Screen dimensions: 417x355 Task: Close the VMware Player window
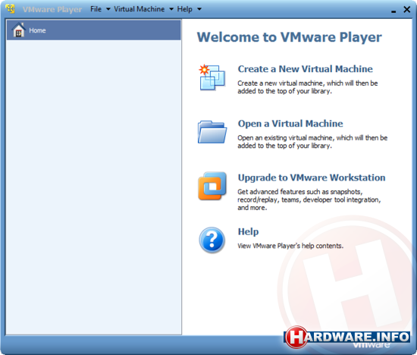click(406, 10)
